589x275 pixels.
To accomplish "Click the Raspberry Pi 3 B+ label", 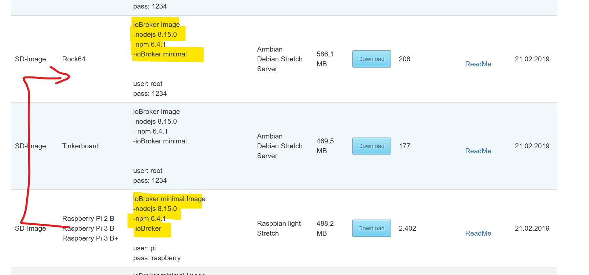I will click(90, 238).
